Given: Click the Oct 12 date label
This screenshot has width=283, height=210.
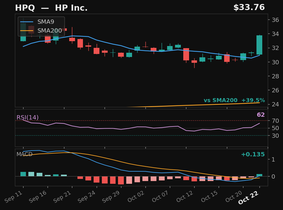Looking at the screenshot, I should pyautogui.click(x=185, y=196).
